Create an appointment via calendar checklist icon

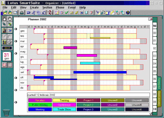[x=57, y=13]
